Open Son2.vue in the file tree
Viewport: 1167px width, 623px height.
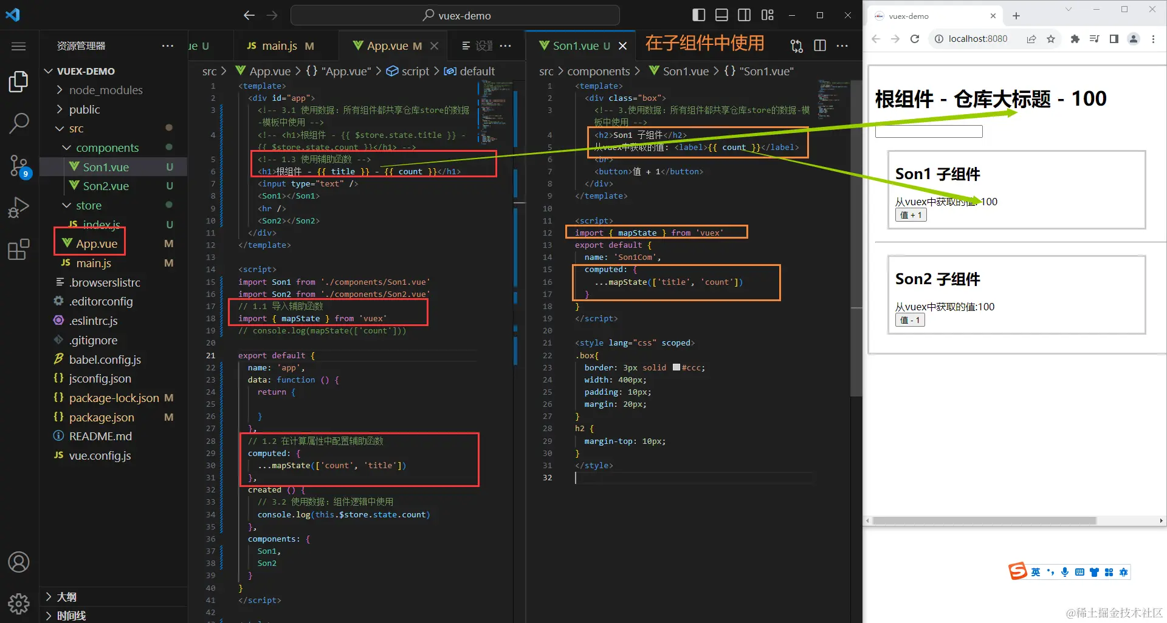[x=106, y=186]
